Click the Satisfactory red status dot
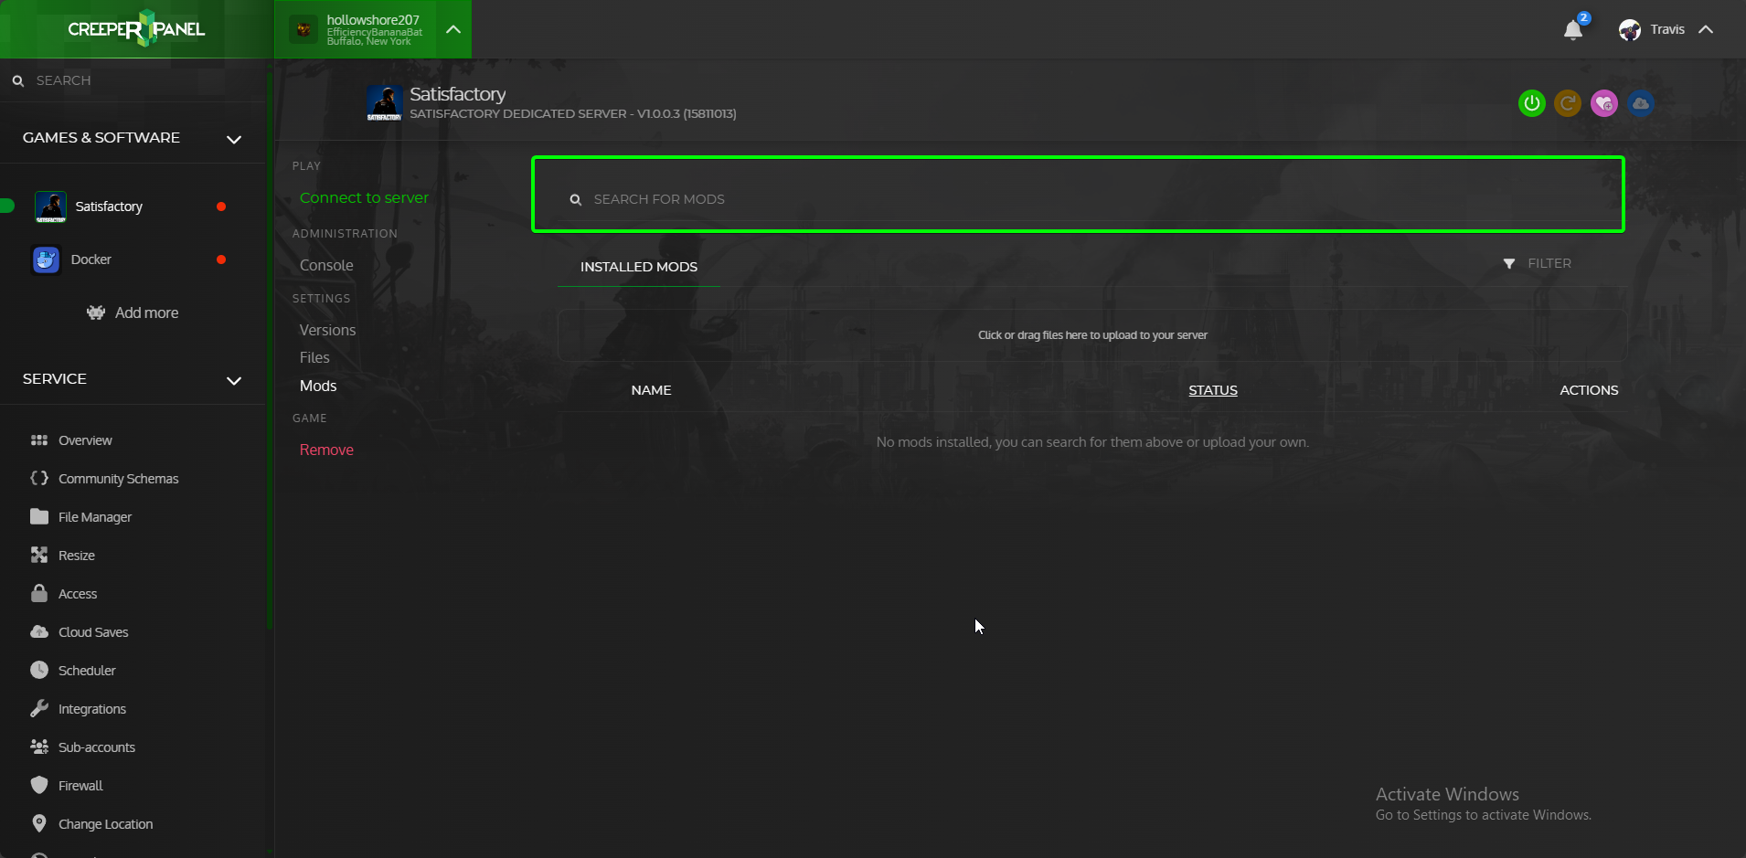Image resolution: width=1746 pixels, height=858 pixels. (x=221, y=207)
